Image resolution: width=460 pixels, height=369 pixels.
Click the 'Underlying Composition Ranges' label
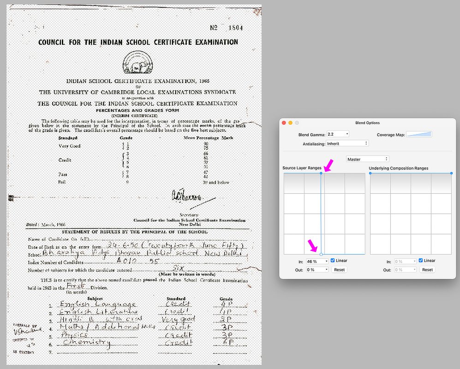tap(398, 168)
